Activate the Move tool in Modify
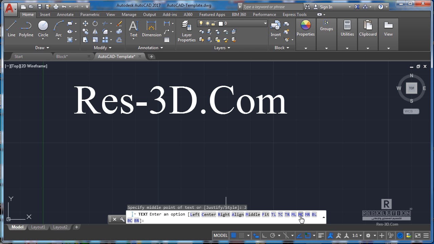This screenshot has width=434, height=244. point(85,23)
